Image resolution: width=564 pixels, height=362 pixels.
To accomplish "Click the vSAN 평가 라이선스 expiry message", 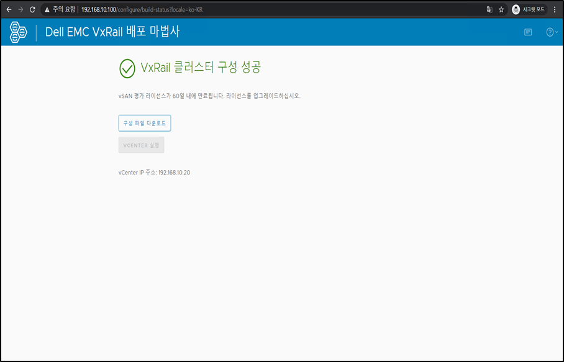I will tap(209, 96).
